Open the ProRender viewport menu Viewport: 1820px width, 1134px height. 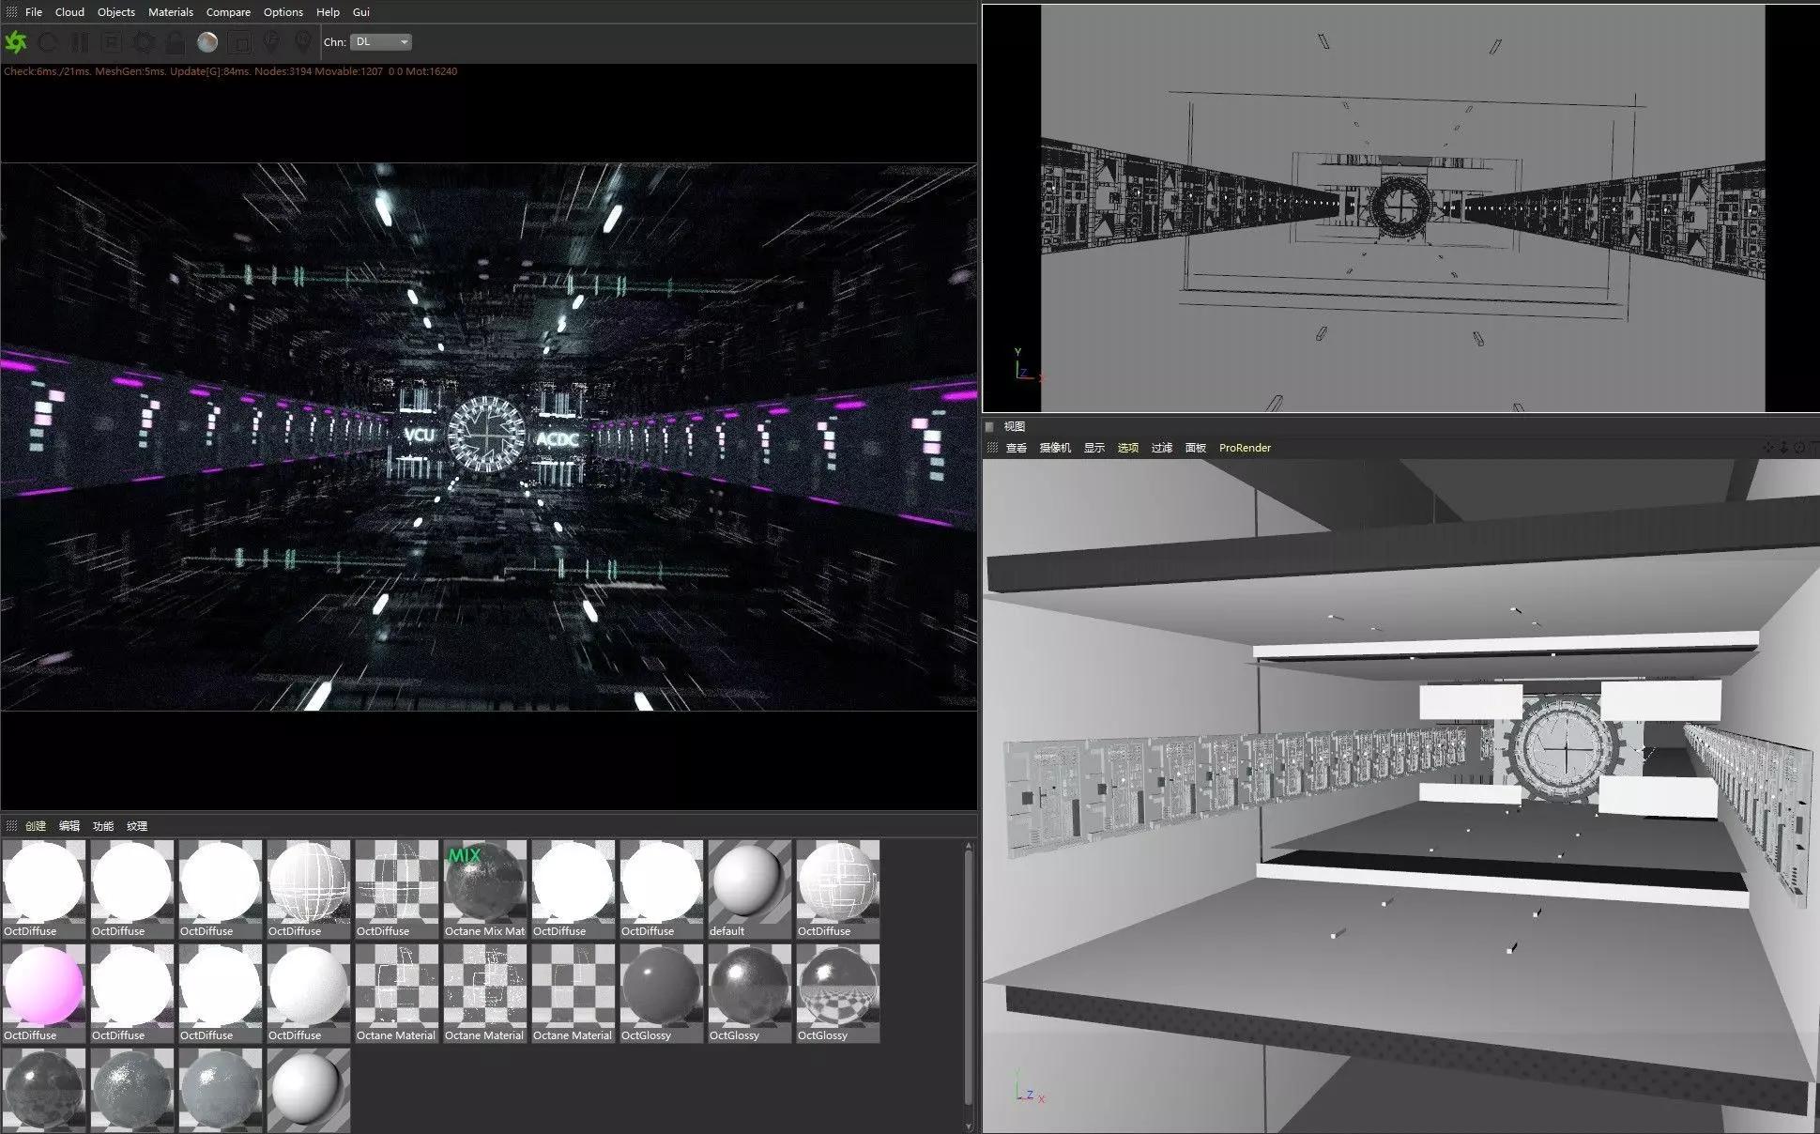pyautogui.click(x=1244, y=448)
